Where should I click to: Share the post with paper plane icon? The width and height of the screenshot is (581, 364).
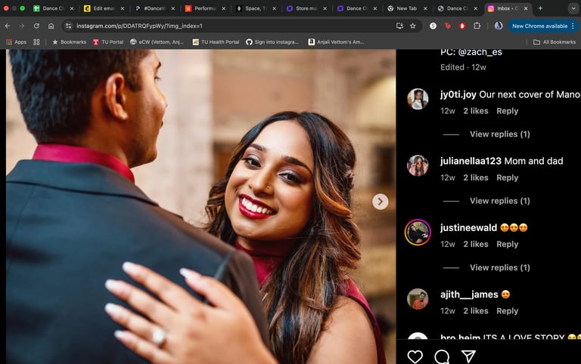click(x=468, y=356)
